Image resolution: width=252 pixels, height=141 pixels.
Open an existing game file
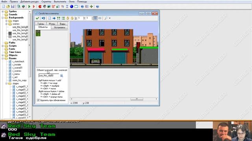(x=8, y=6)
